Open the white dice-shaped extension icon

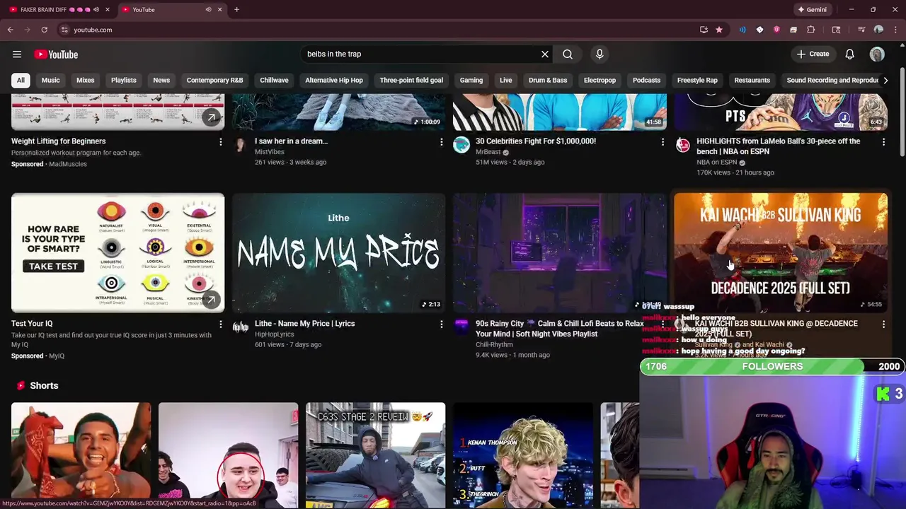(x=759, y=30)
